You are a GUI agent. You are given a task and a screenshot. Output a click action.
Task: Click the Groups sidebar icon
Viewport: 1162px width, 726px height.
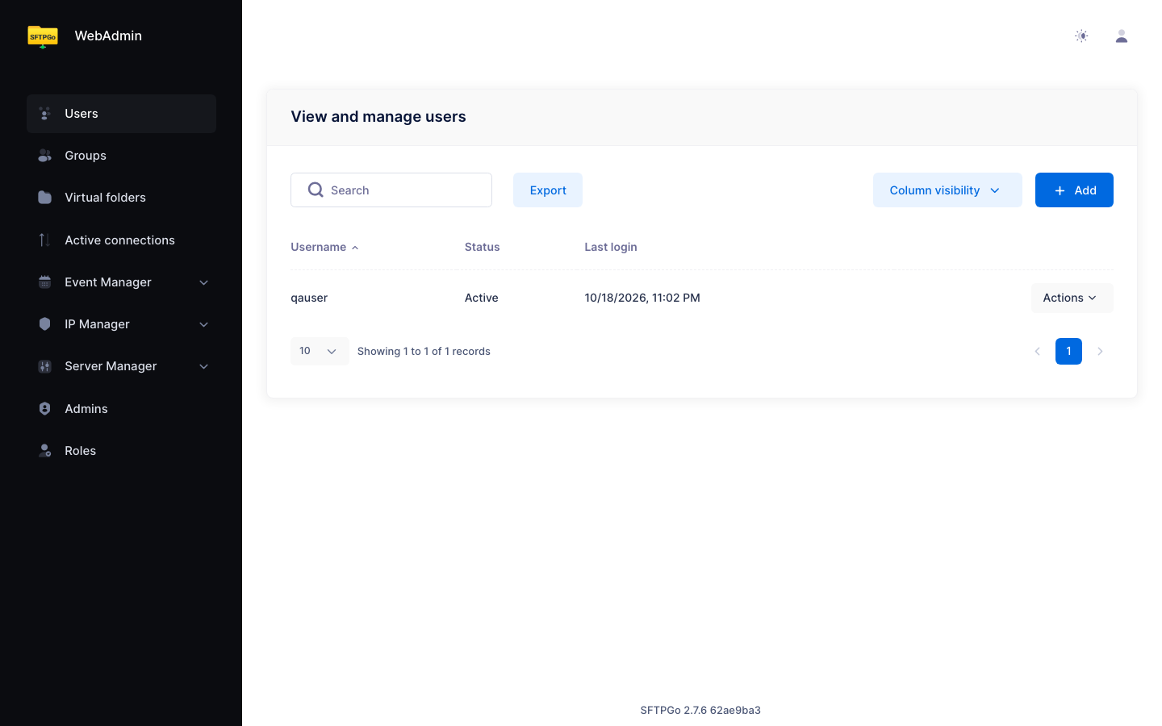[45, 156]
